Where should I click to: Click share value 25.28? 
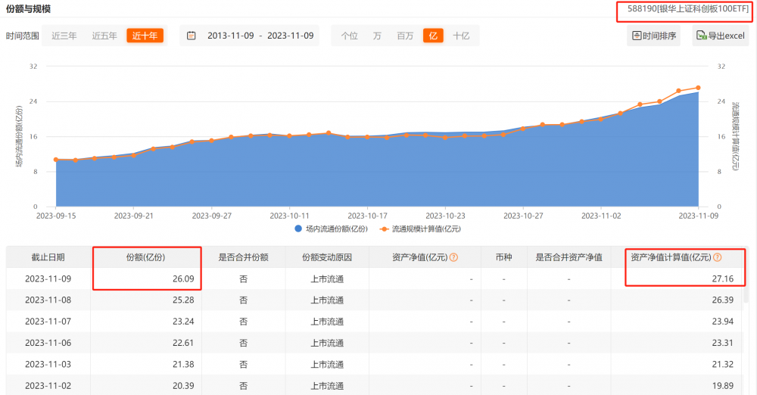[x=183, y=300]
